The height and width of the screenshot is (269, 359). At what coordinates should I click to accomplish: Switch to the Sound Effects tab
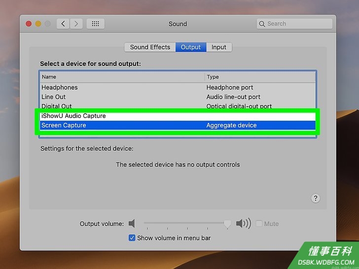[150, 47]
